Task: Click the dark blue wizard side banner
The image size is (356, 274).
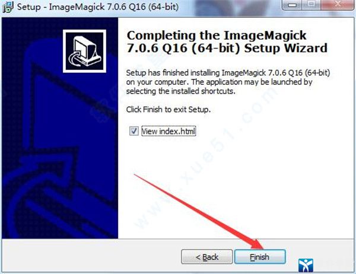Action: (60, 128)
